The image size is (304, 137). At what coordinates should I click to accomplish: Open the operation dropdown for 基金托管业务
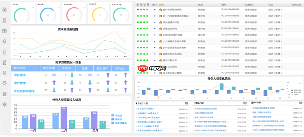155,60
